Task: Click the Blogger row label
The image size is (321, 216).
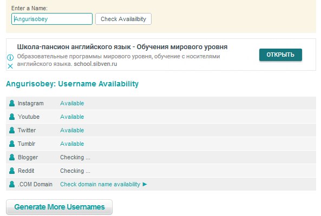Action: coord(28,157)
